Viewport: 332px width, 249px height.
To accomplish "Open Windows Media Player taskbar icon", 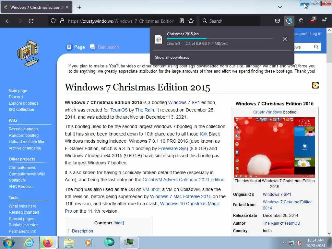I will click(88, 243).
